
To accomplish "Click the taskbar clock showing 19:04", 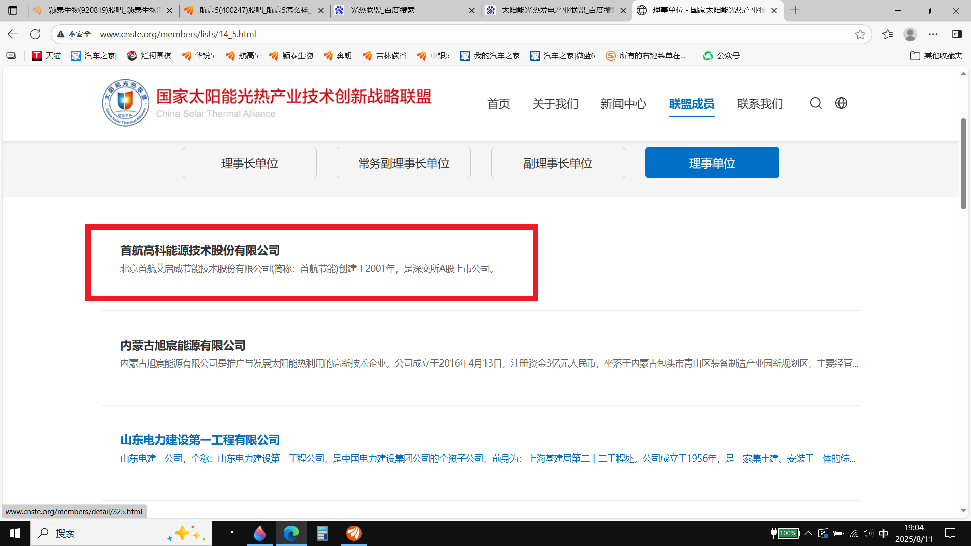I will (x=914, y=533).
